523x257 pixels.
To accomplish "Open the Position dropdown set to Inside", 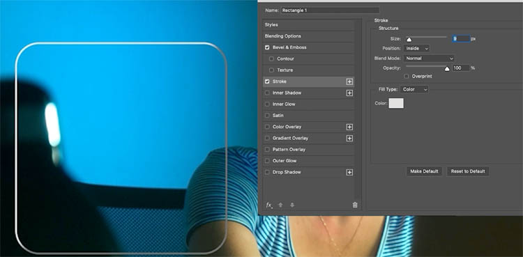I will (416, 48).
